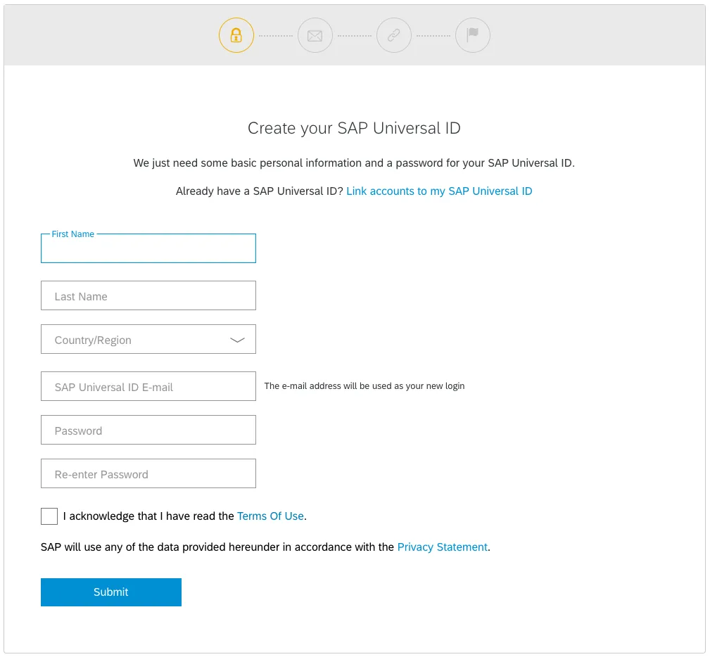This screenshot has height=657, width=710.
Task: Click the envelope step icon
Action: coord(315,35)
